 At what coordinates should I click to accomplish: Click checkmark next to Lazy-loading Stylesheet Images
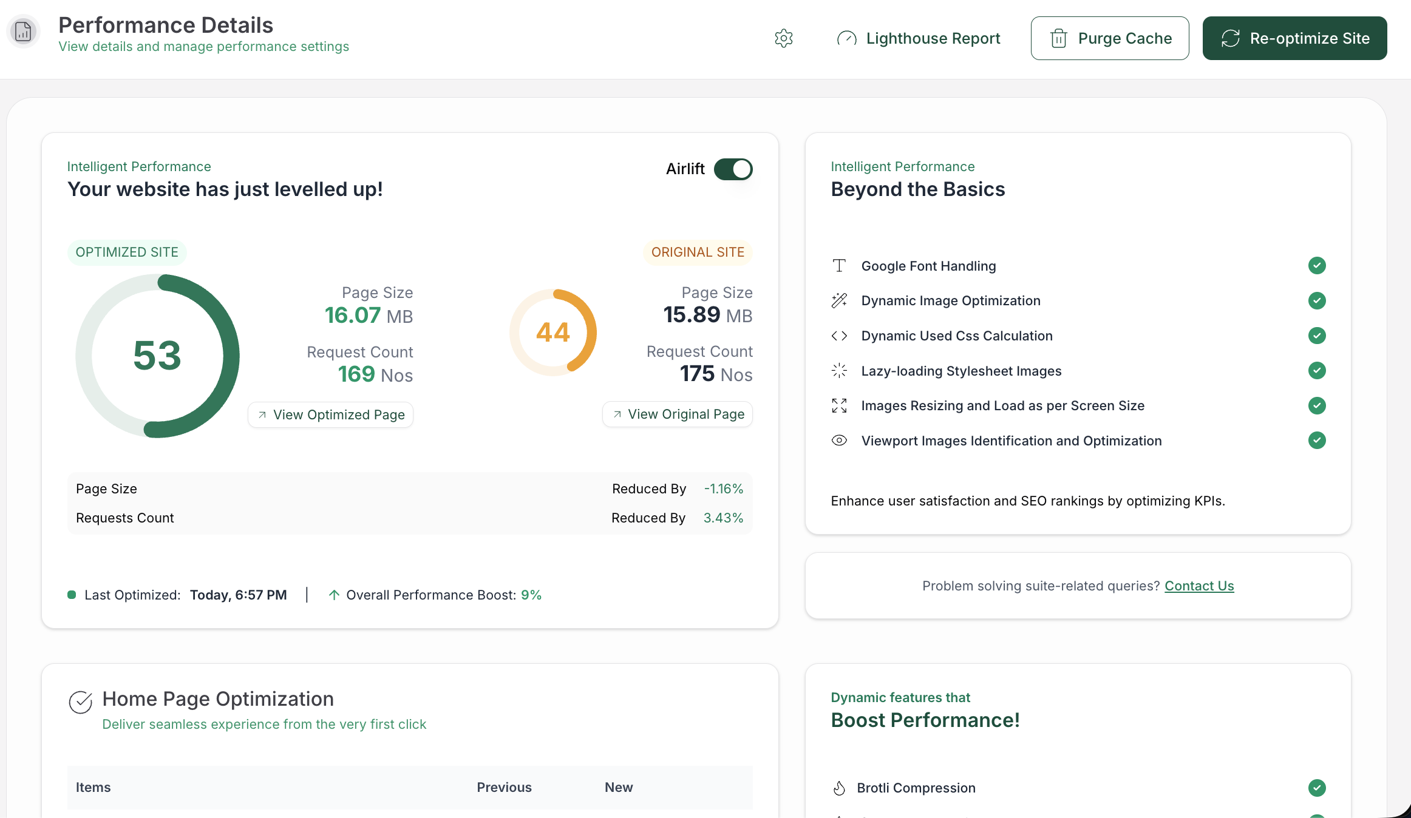[1317, 370]
